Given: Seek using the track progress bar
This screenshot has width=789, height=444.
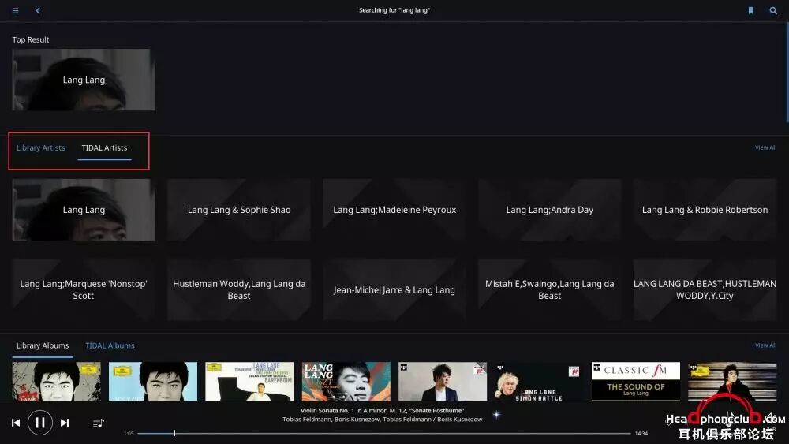Looking at the screenshot, I should click(383, 433).
